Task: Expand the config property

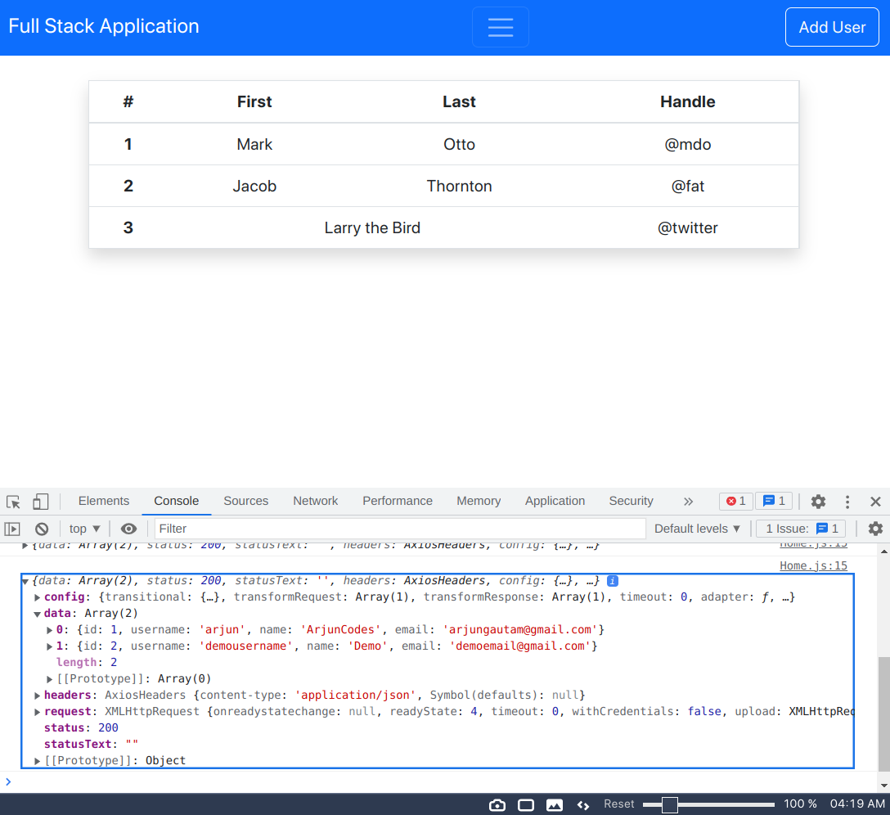Action: point(38,597)
